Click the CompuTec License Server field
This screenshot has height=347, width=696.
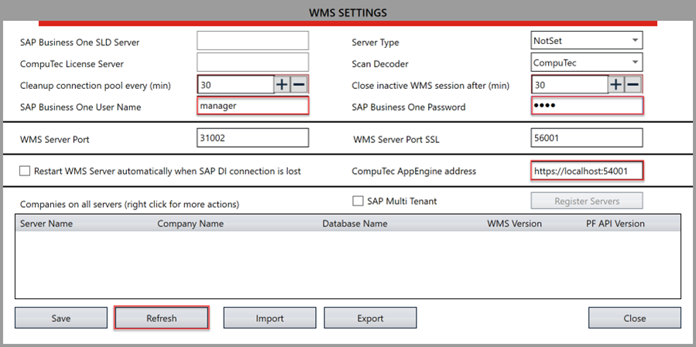252,63
